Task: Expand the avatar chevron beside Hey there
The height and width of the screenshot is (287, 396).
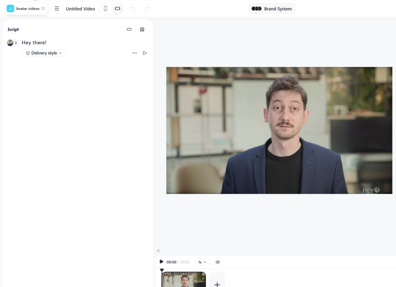Action: 16,43
